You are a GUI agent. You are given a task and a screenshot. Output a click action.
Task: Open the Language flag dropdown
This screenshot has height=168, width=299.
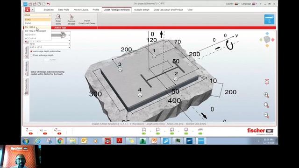pos(255,4)
